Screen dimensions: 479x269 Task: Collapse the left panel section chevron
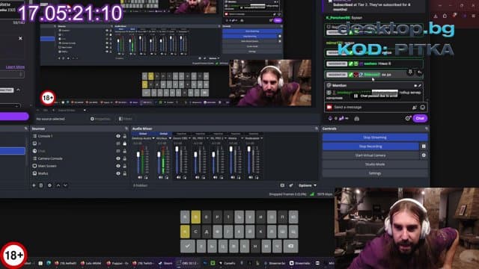pyautogui.click(x=18, y=90)
